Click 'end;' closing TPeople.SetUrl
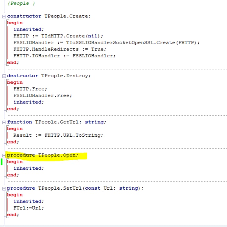 [13, 215]
